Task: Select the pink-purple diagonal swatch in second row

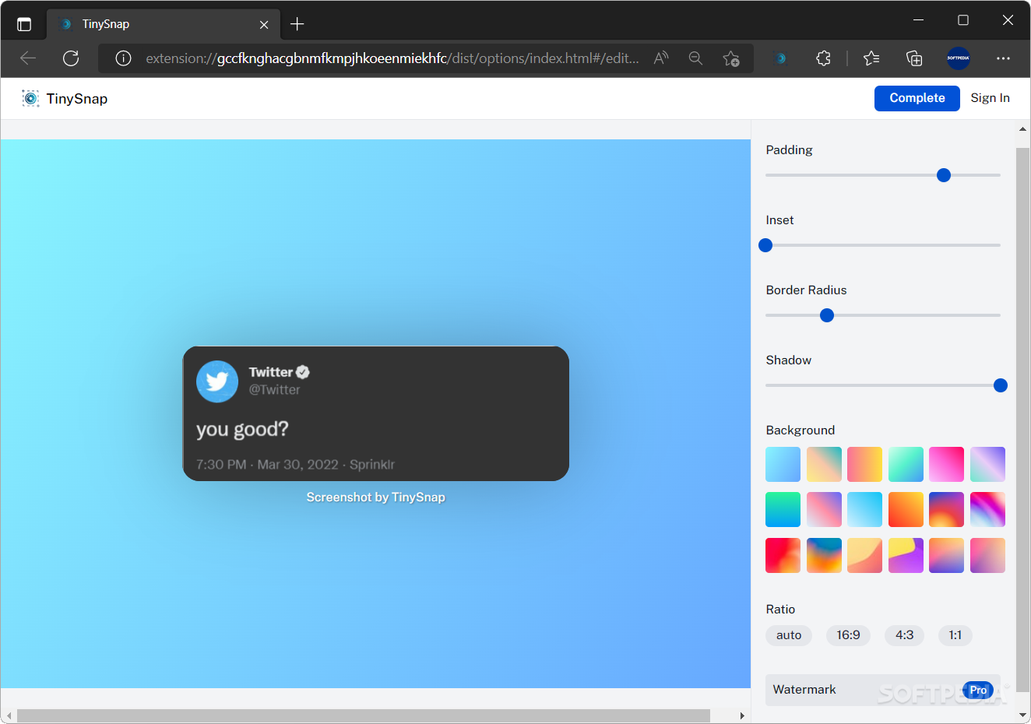Action: [824, 510]
